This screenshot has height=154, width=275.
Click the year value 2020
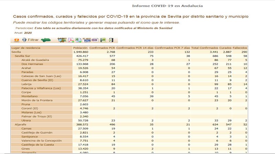coord(28,33)
